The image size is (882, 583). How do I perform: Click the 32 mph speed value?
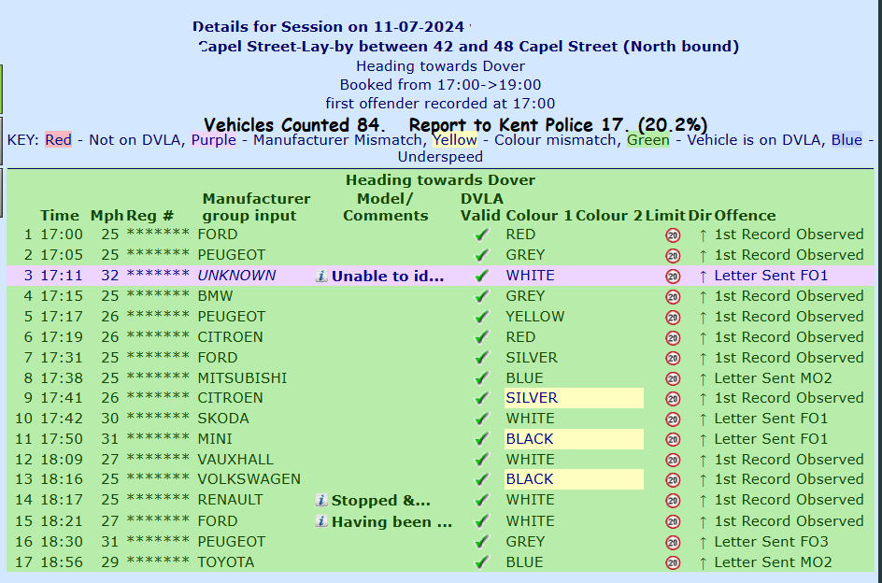pos(110,276)
